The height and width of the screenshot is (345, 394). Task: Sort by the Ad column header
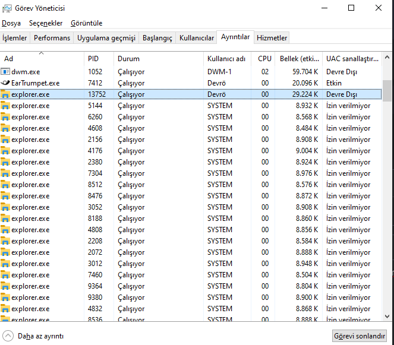(42, 59)
